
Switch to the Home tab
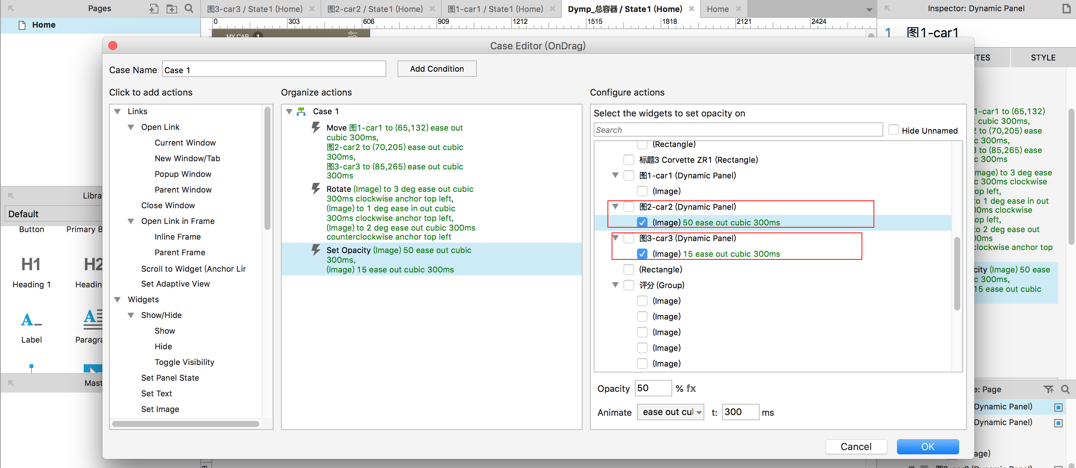click(x=717, y=9)
